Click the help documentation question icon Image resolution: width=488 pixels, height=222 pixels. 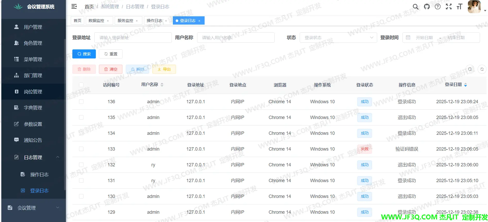[438, 7]
